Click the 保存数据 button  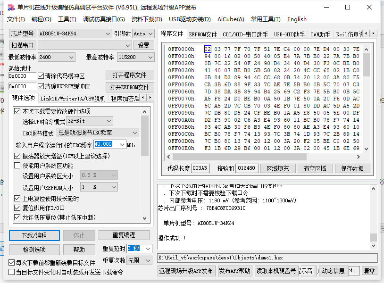click(x=352, y=168)
